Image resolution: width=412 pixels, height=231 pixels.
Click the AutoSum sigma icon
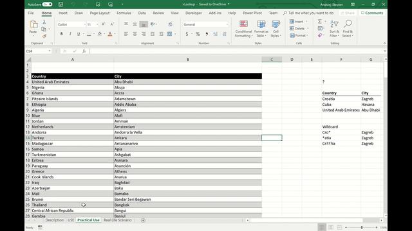pos(320,21)
